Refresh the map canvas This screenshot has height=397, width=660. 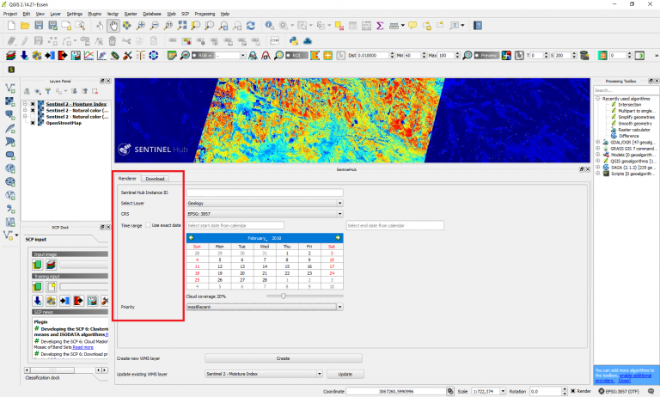(251, 26)
